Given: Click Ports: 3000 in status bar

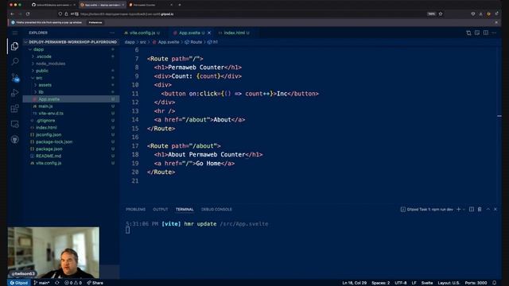Looking at the screenshot, I should pyautogui.click(x=476, y=283).
